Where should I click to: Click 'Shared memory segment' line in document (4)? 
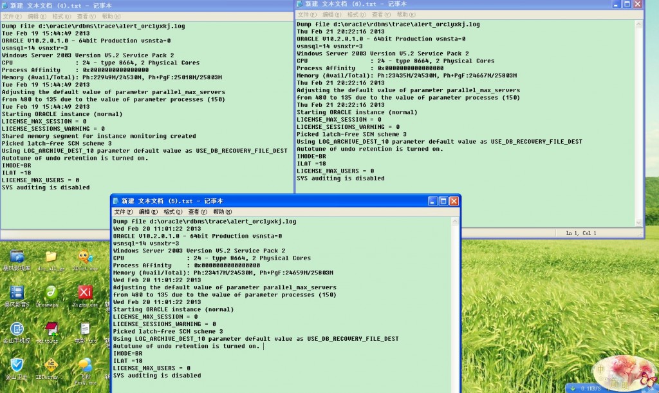(98, 137)
